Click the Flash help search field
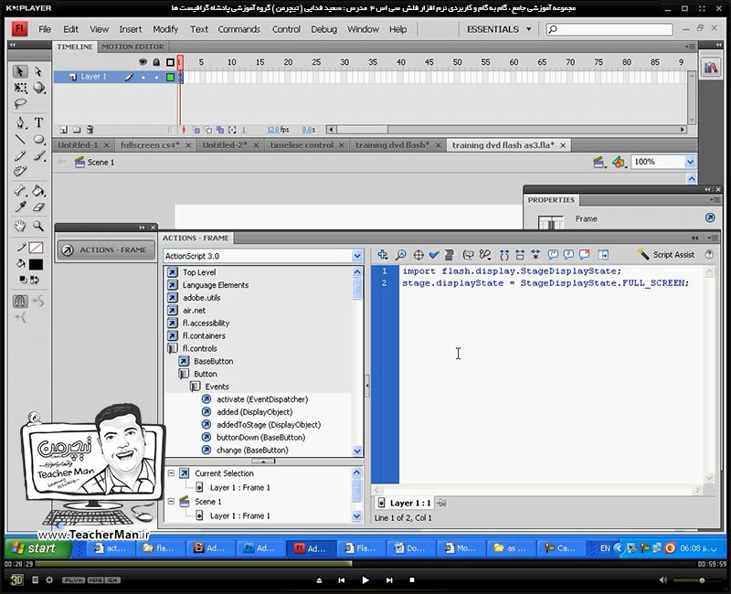Image resolution: width=731 pixels, height=594 pixels. point(609,29)
